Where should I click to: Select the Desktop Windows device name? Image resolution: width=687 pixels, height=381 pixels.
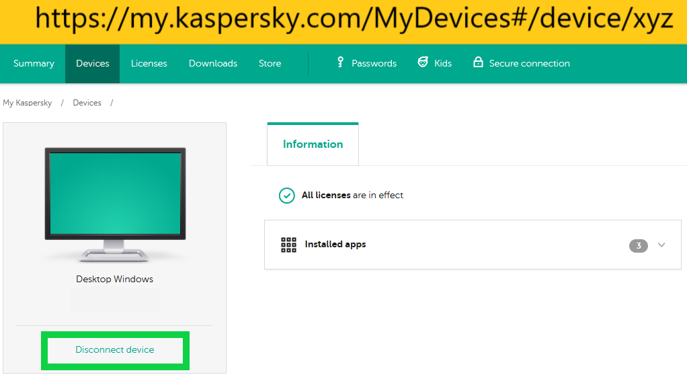pyautogui.click(x=115, y=280)
